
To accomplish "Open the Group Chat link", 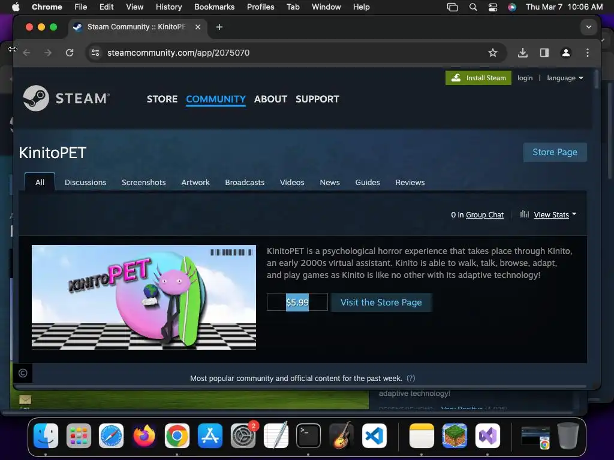I will point(484,215).
